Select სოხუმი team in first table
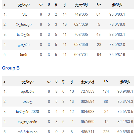The image size is (134, 133). click(24, 35)
